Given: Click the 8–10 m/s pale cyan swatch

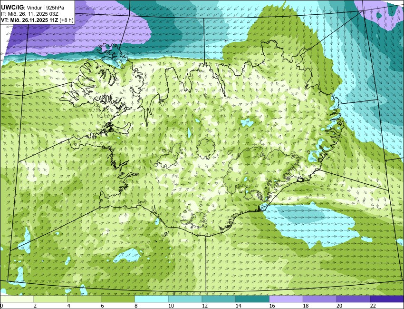Looking at the screenshot, I should click(152, 299).
